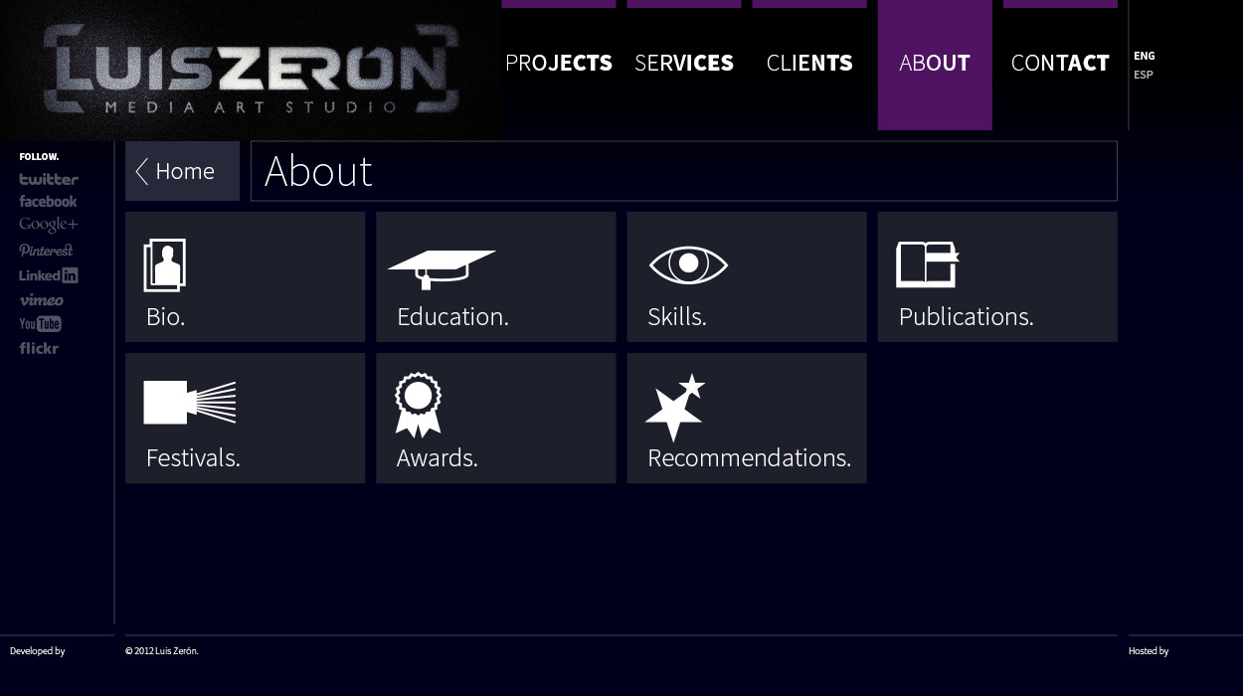
Task: Open the LinkedIn profile link
Action: point(48,275)
